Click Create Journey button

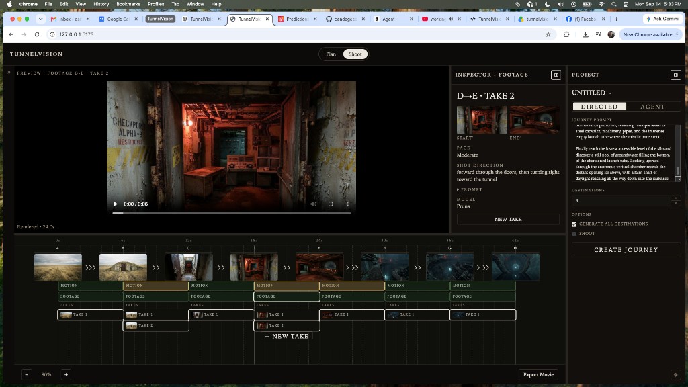(x=626, y=250)
